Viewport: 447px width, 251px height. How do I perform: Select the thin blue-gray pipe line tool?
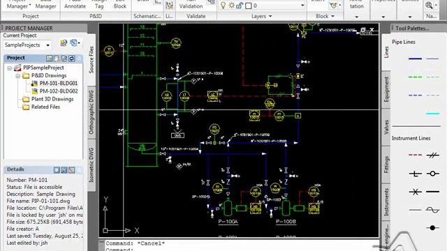pos(432,59)
